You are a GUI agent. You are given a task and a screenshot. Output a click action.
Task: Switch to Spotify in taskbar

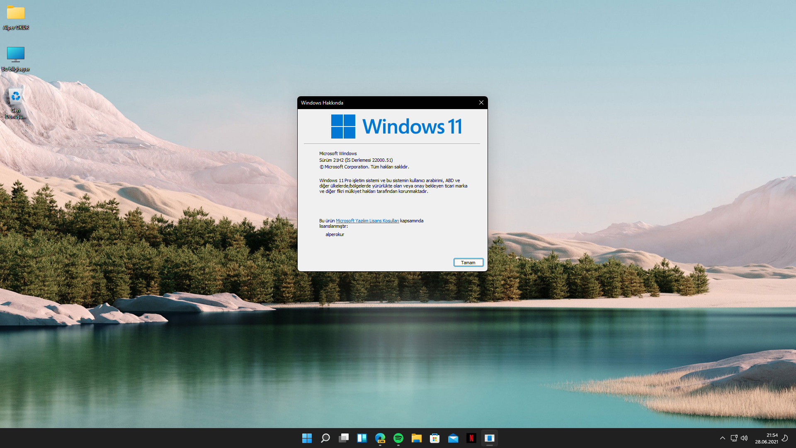click(398, 438)
